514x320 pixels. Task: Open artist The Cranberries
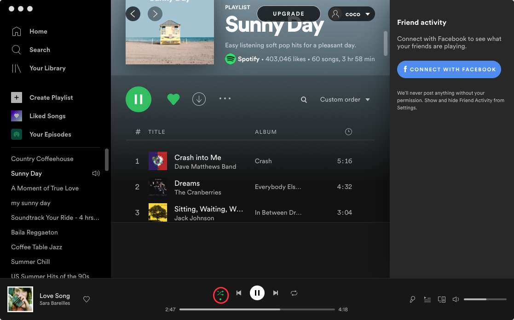[x=198, y=193]
